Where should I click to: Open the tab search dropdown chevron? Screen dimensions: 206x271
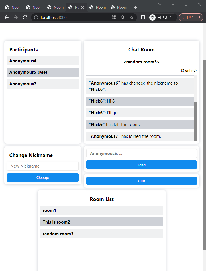160,4
